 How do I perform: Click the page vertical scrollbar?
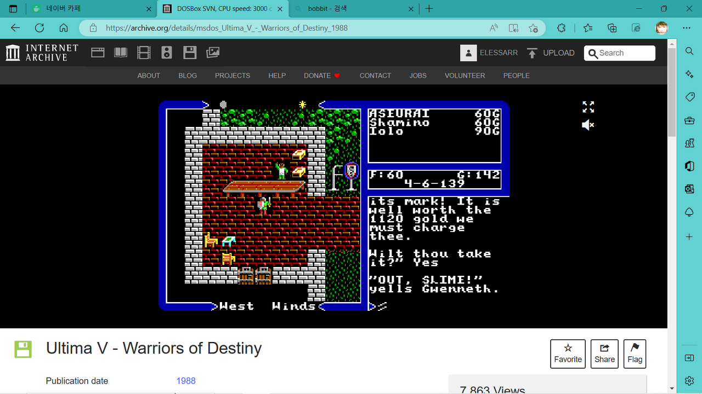[x=672, y=216]
